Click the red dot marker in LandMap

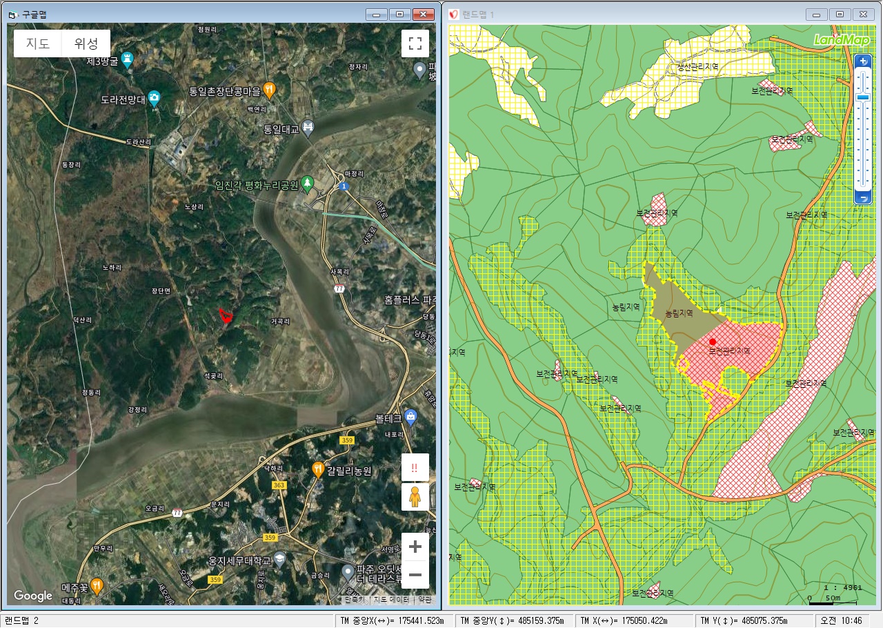713,342
